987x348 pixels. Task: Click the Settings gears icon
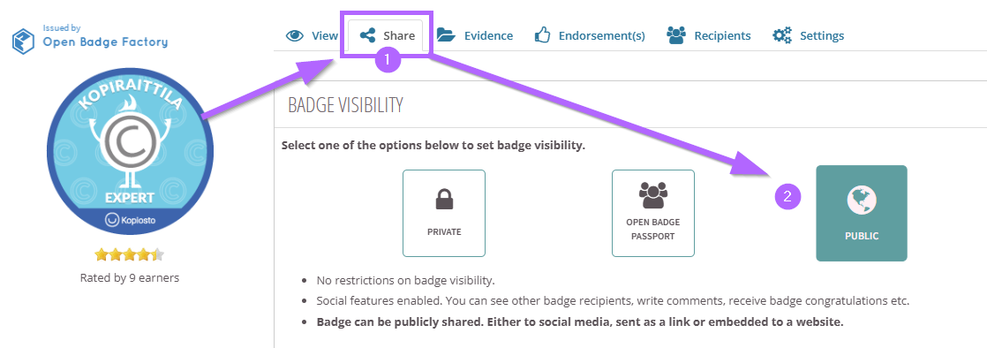[782, 35]
